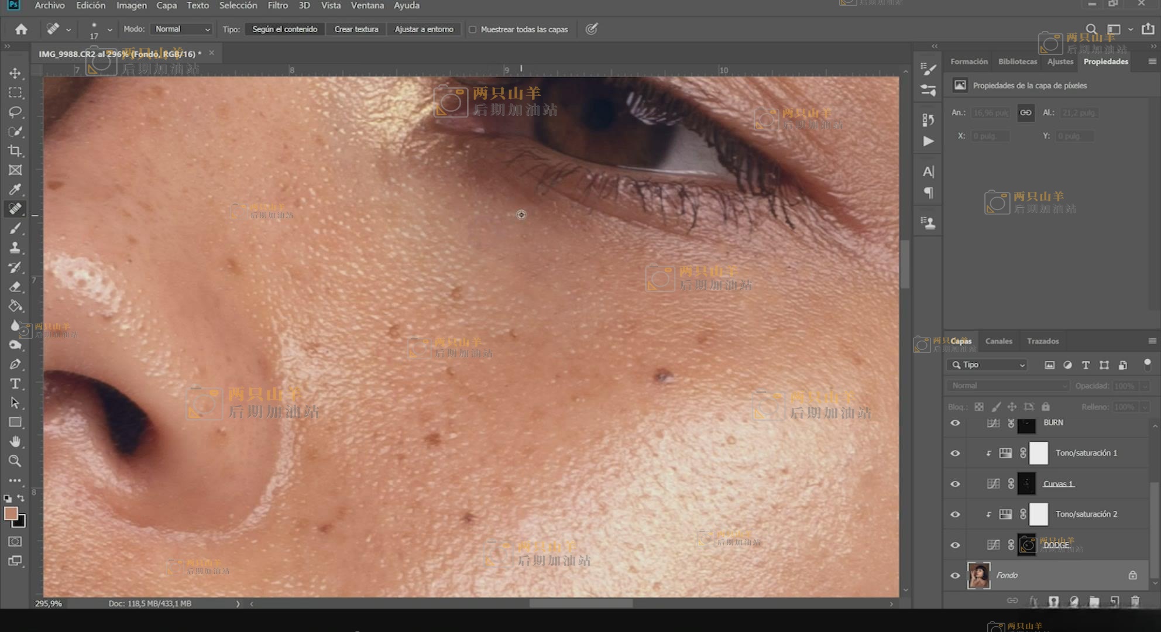Select the Hand tool
This screenshot has height=632, width=1161.
(x=15, y=442)
